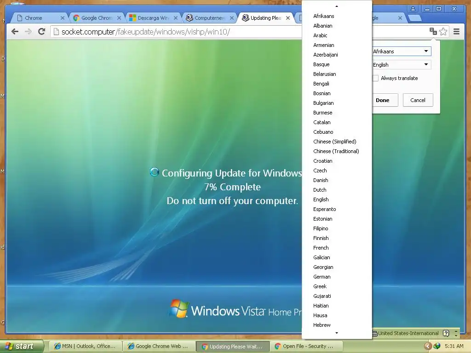The image size is (471, 353).
Task: Open the Afrikaans source language dropdown
Action: tap(401, 51)
